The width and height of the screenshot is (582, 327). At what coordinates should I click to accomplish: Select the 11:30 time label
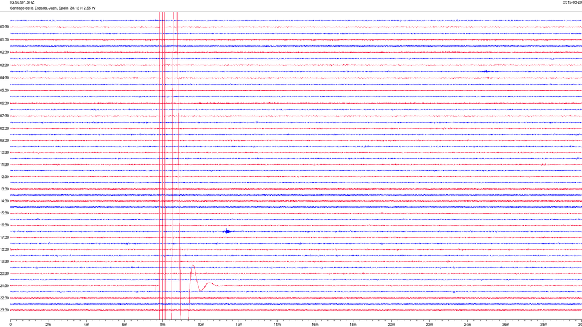(4, 165)
